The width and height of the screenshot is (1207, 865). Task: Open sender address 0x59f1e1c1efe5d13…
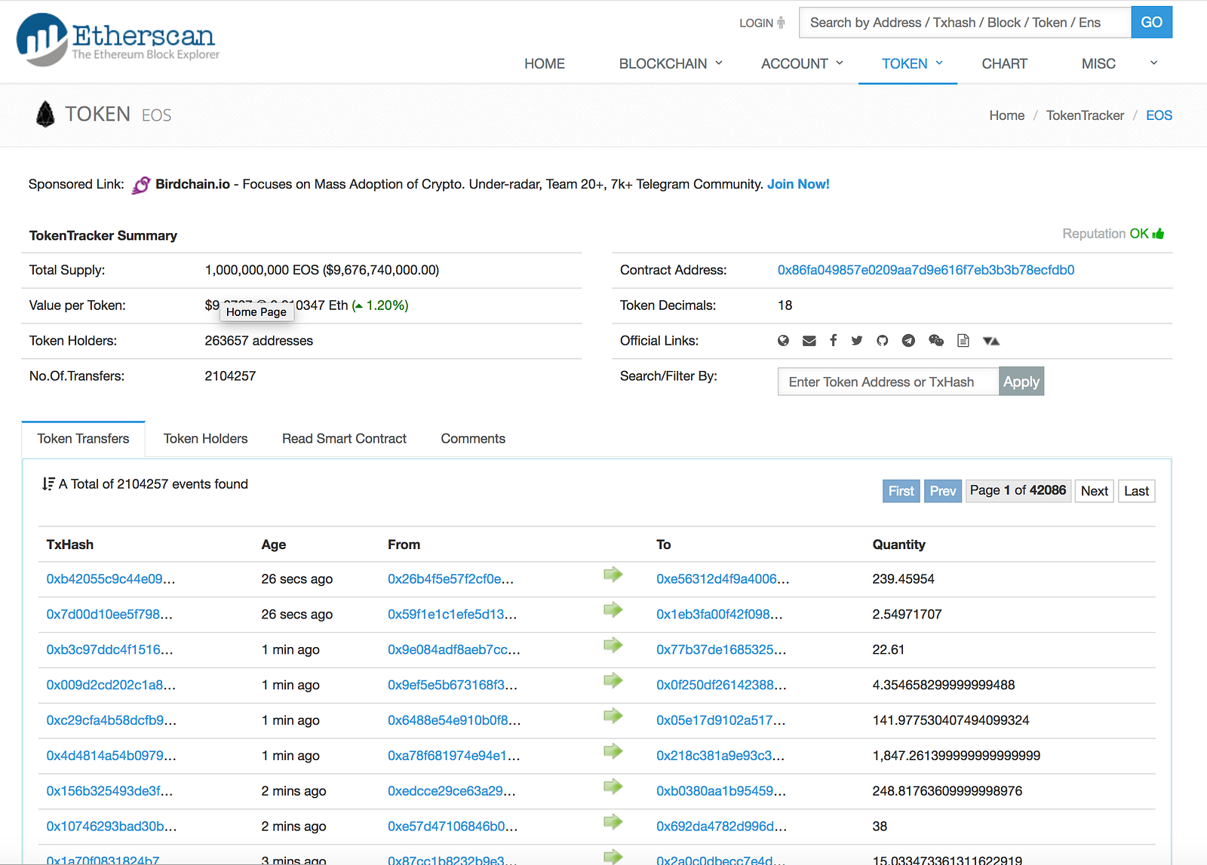[x=452, y=615]
